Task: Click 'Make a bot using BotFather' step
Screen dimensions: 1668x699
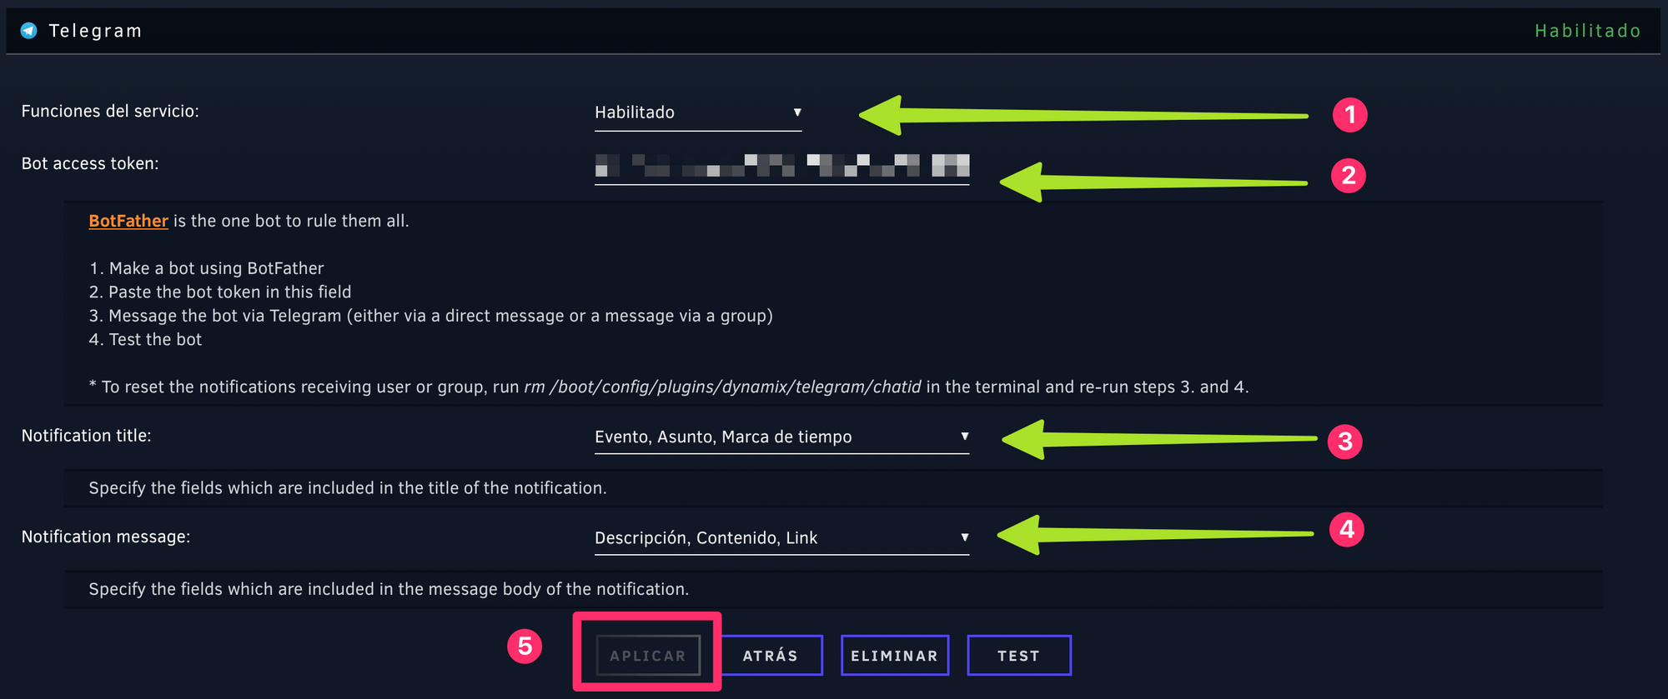Action: pyautogui.click(x=206, y=268)
